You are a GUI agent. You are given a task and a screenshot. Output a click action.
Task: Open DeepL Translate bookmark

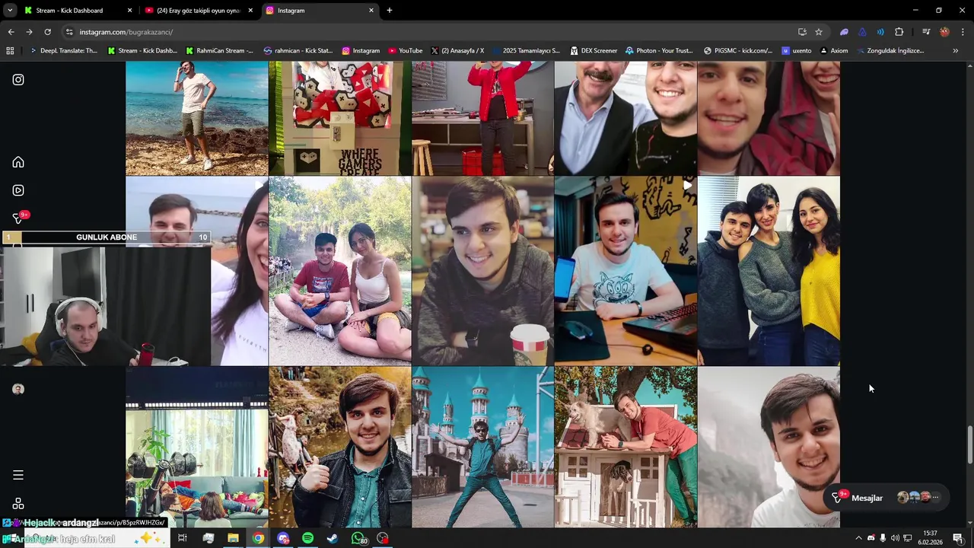click(63, 50)
